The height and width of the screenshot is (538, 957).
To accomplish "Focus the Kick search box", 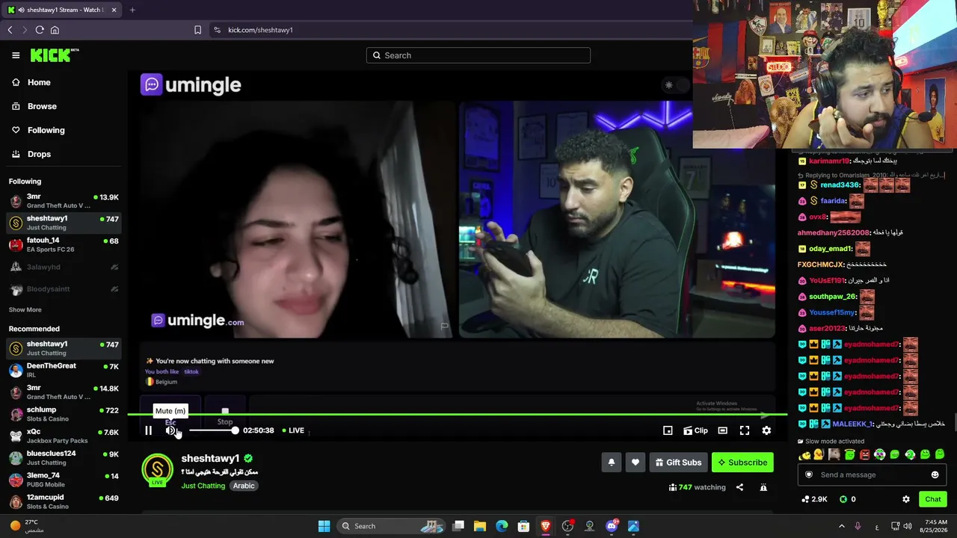I will click(x=478, y=55).
